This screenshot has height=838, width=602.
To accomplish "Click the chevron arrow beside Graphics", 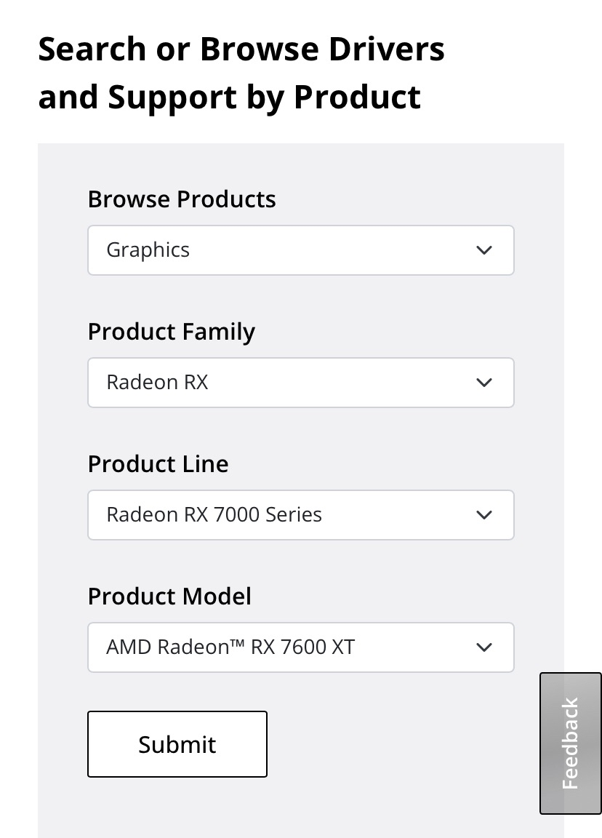I will (x=484, y=250).
